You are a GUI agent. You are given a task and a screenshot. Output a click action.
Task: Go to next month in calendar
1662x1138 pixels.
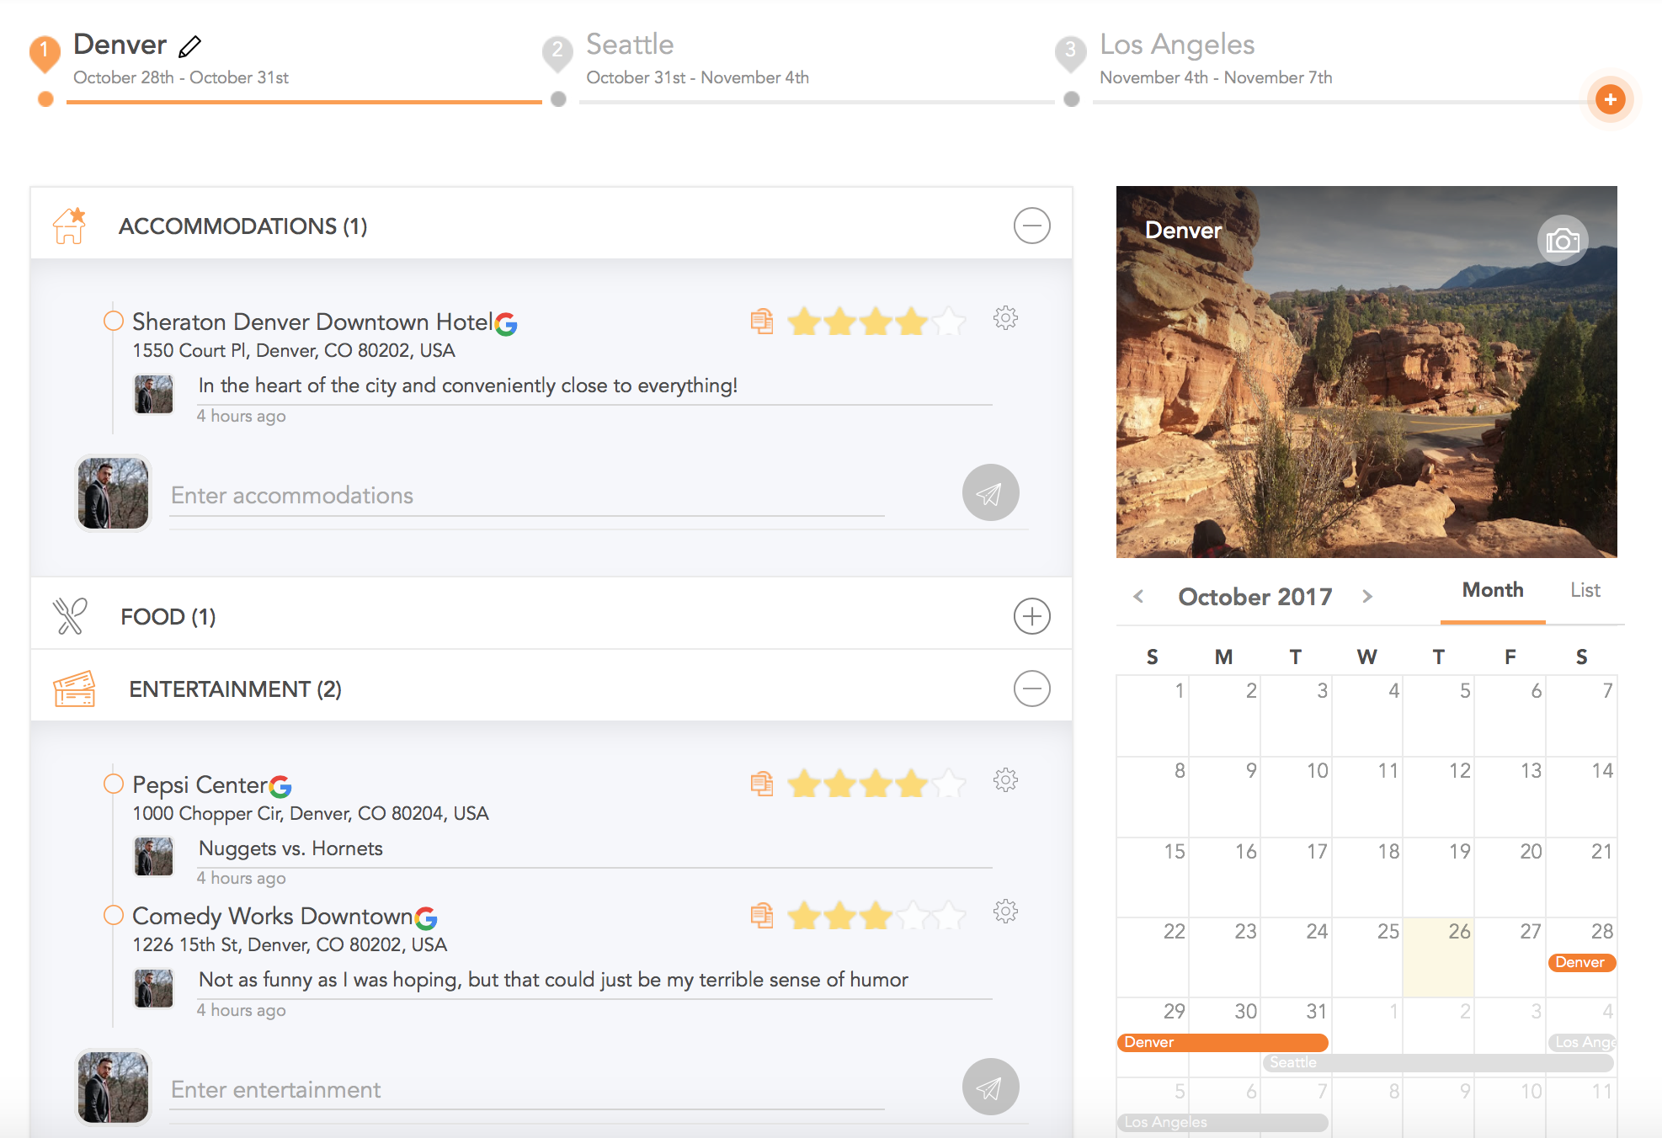pos(1367,597)
